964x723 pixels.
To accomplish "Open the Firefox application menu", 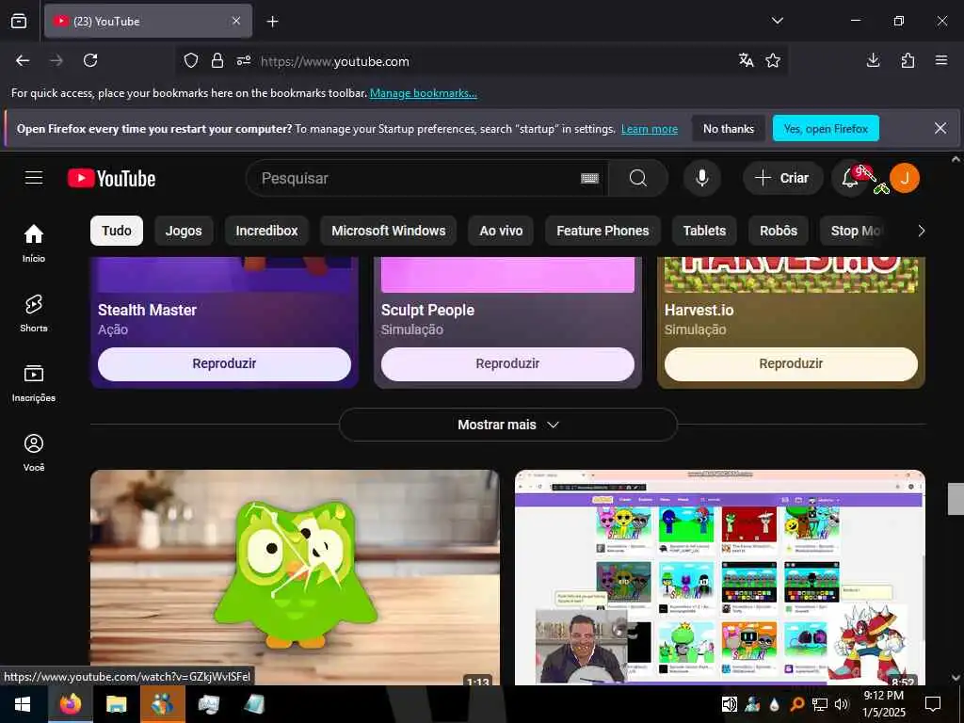I will tap(941, 60).
